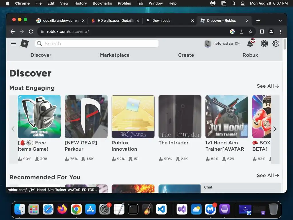Go back with the browser back arrow
This screenshot has height=220, width=293.
13,32
